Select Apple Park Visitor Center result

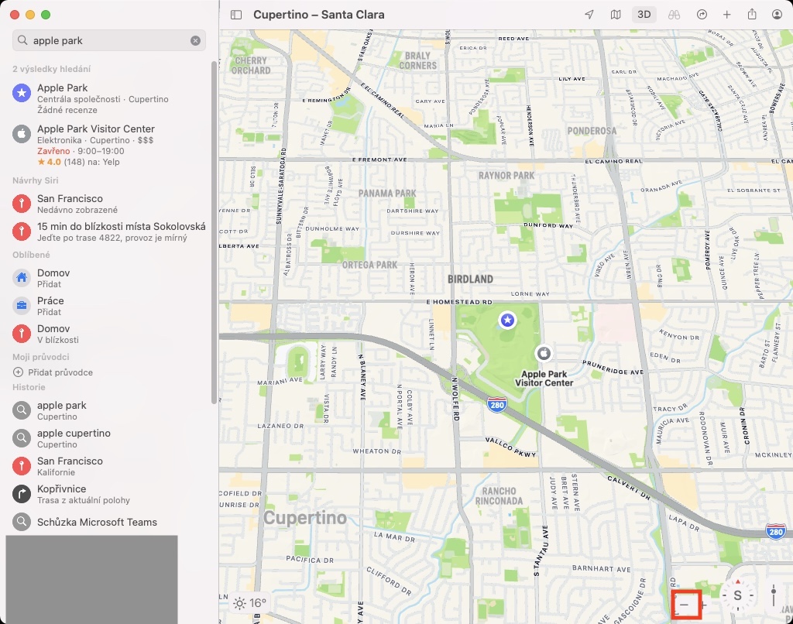click(x=108, y=145)
